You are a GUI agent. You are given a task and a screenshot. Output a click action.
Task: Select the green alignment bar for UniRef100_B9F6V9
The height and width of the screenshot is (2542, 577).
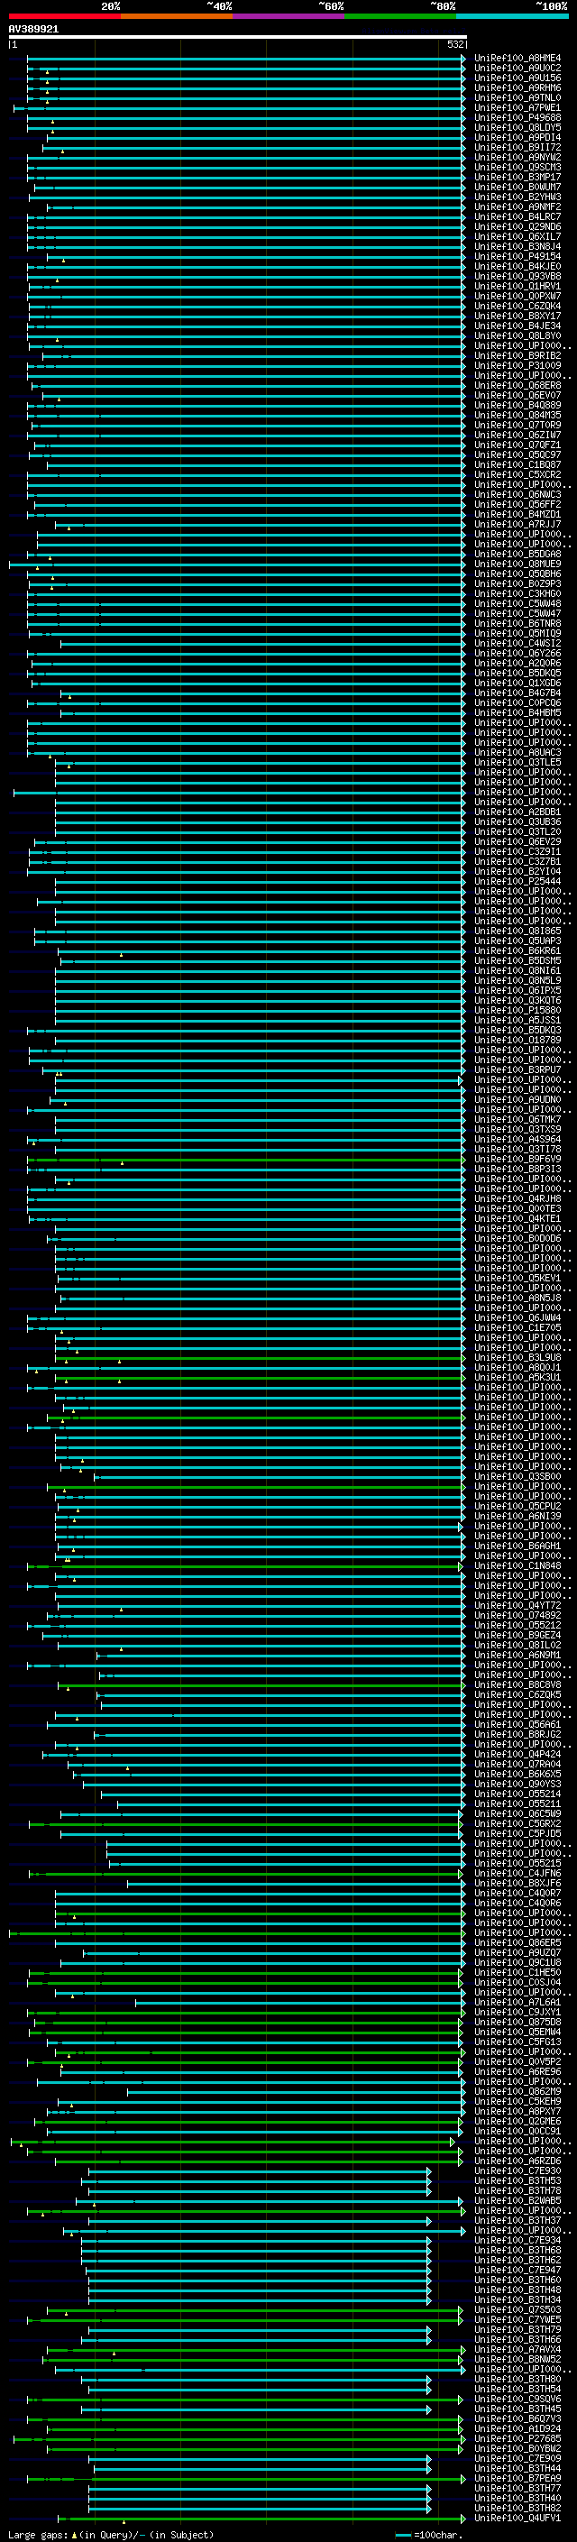pos(245,1159)
